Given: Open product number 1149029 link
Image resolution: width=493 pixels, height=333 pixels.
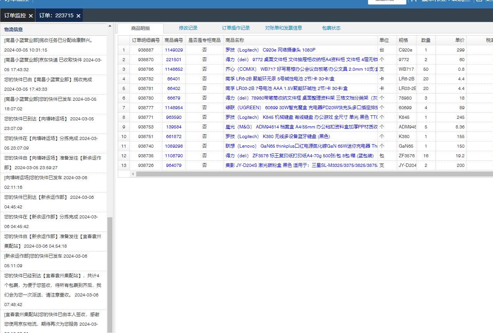Looking at the screenshot, I should (174, 50).
